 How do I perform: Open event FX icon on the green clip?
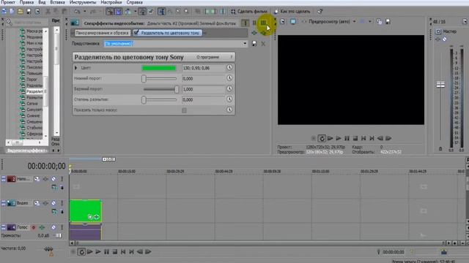coord(96,217)
